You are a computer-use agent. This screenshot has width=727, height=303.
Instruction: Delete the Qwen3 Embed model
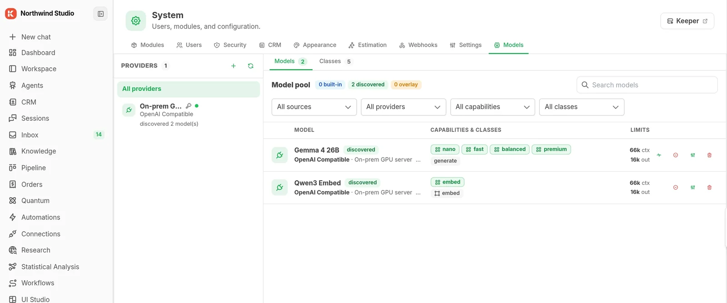(x=709, y=188)
